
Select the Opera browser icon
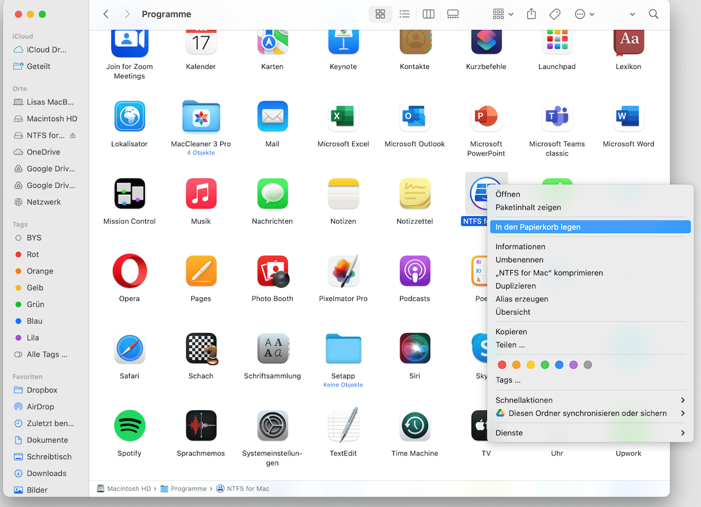pyautogui.click(x=130, y=271)
